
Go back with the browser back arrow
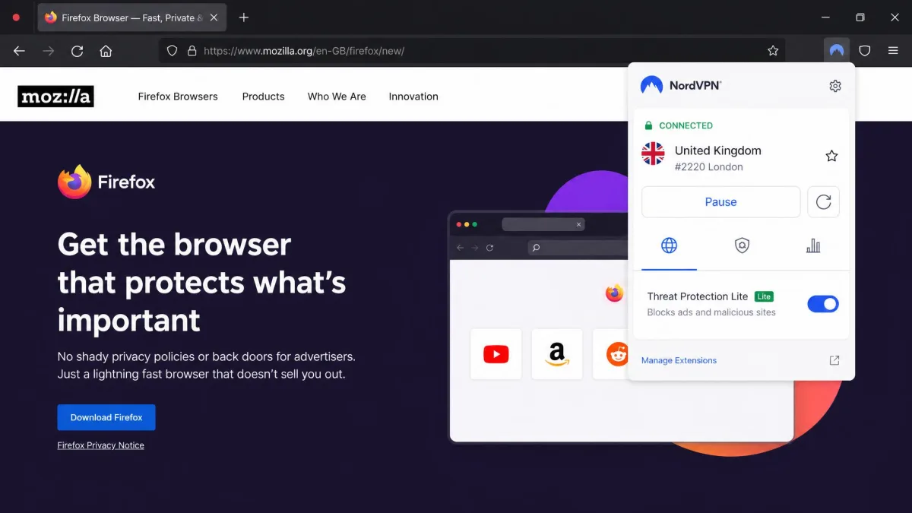point(19,51)
